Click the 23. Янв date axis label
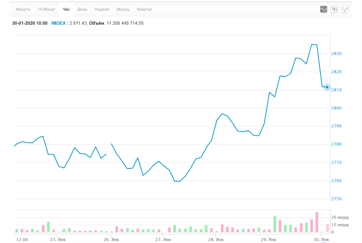The width and height of the screenshot is (362, 243). tap(58, 239)
